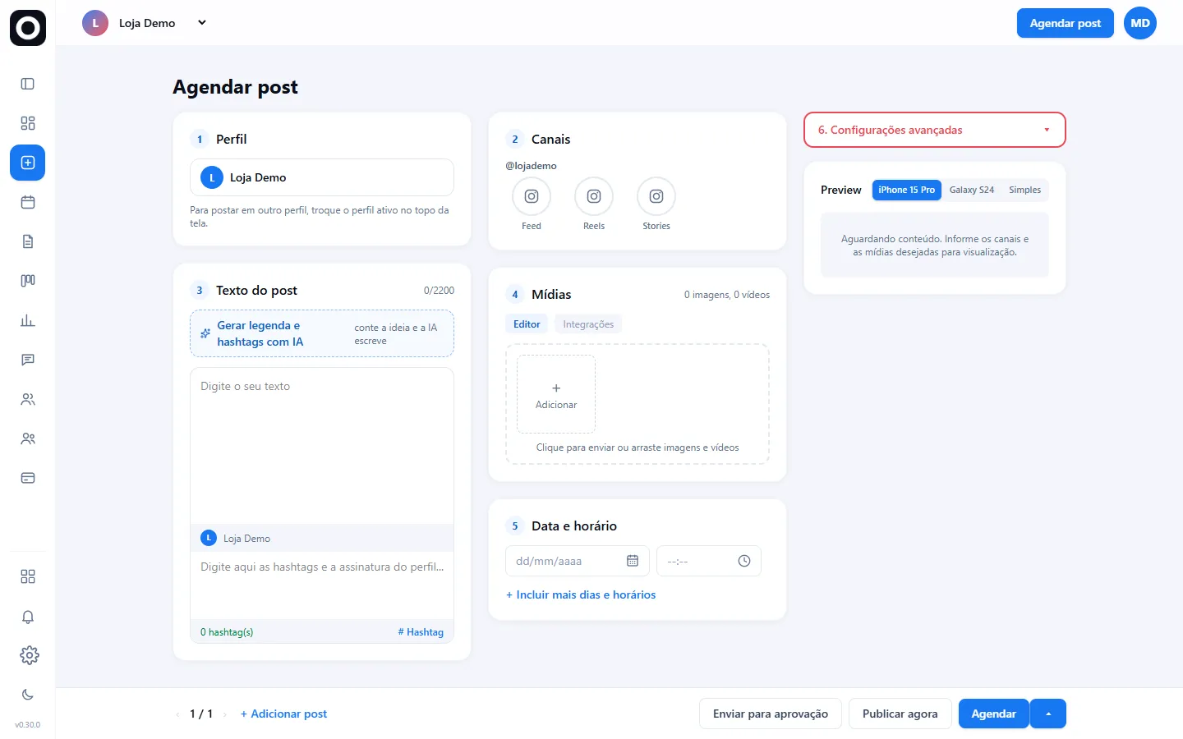
Task: Click the dd/mm/aaaa date field
Action: pyautogui.click(x=578, y=561)
